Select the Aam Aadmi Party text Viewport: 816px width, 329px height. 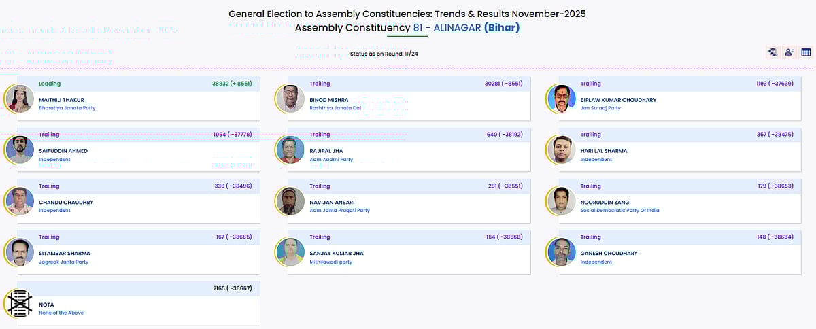[x=331, y=160]
